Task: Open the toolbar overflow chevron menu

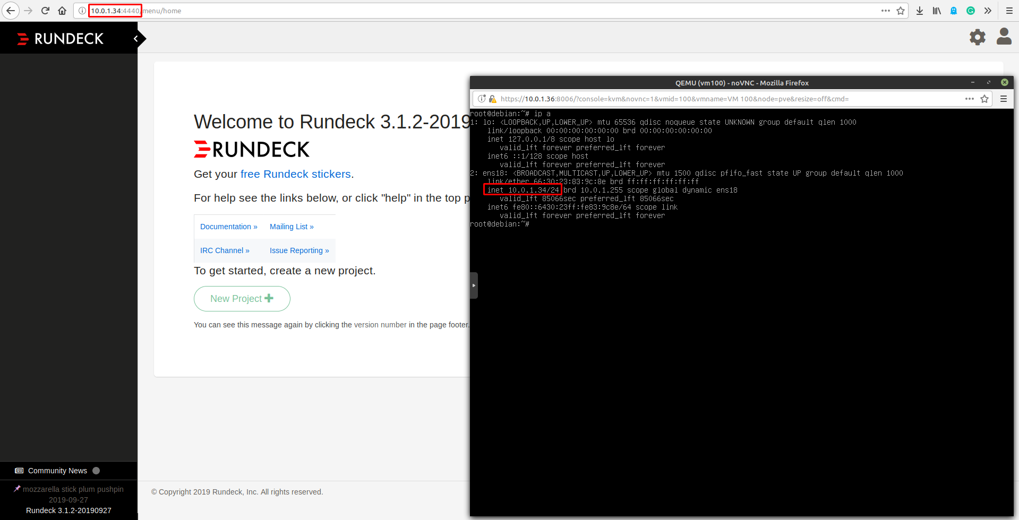Action: [988, 11]
